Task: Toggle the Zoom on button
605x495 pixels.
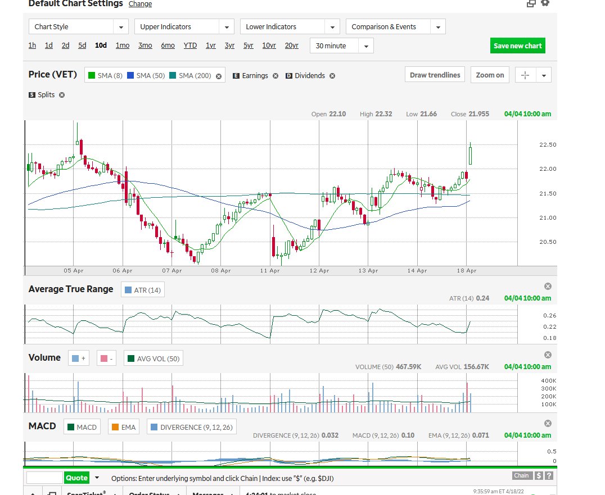Action: (490, 75)
